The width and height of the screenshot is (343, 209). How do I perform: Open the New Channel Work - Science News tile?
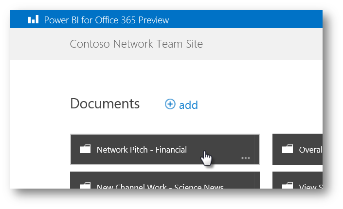point(165,180)
